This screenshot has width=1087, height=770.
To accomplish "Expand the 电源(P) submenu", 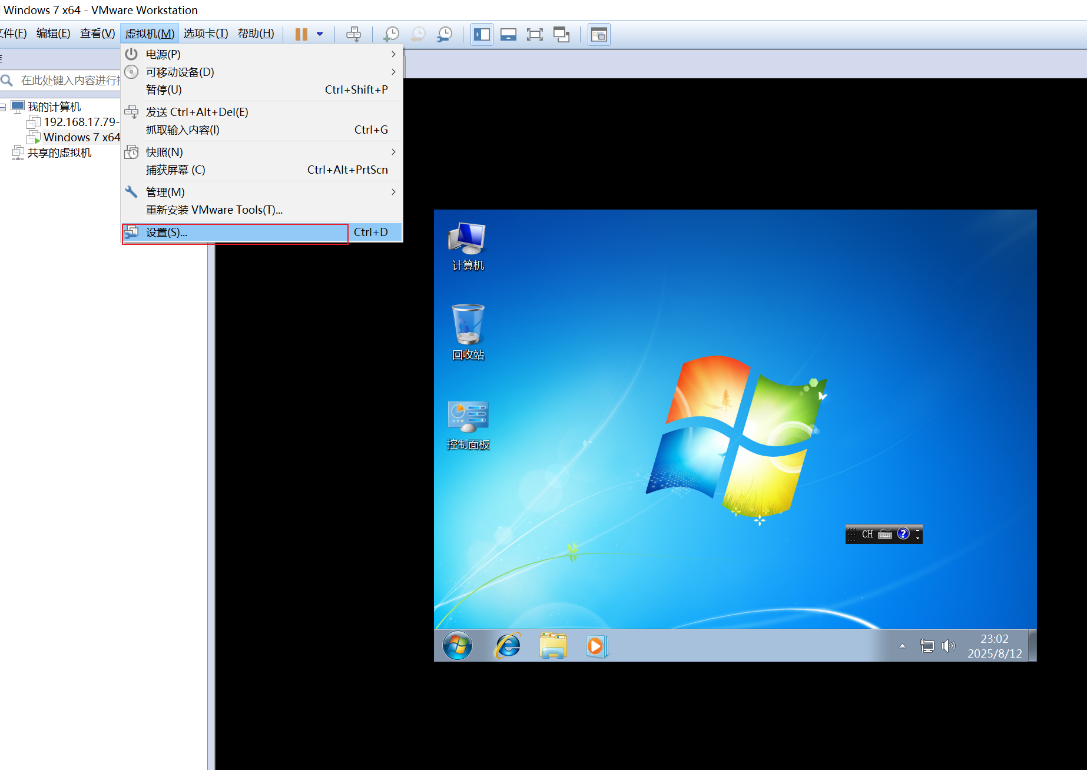I will [x=262, y=54].
